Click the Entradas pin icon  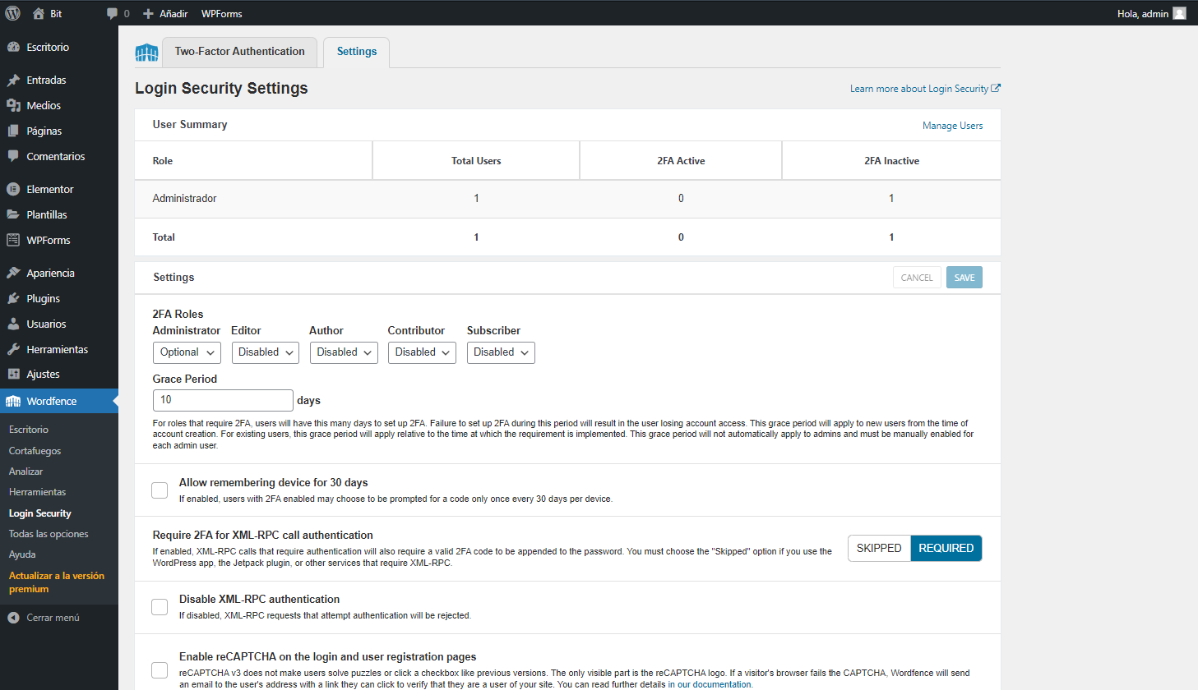pos(13,80)
